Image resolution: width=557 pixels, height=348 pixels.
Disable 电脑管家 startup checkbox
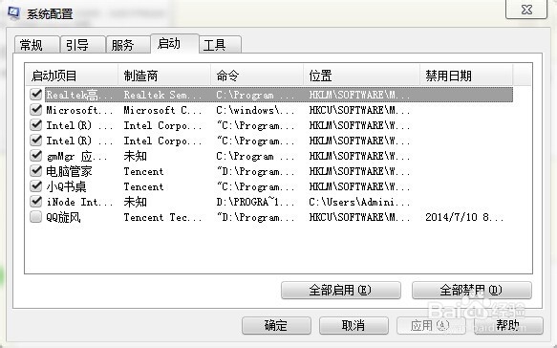tap(36, 170)
